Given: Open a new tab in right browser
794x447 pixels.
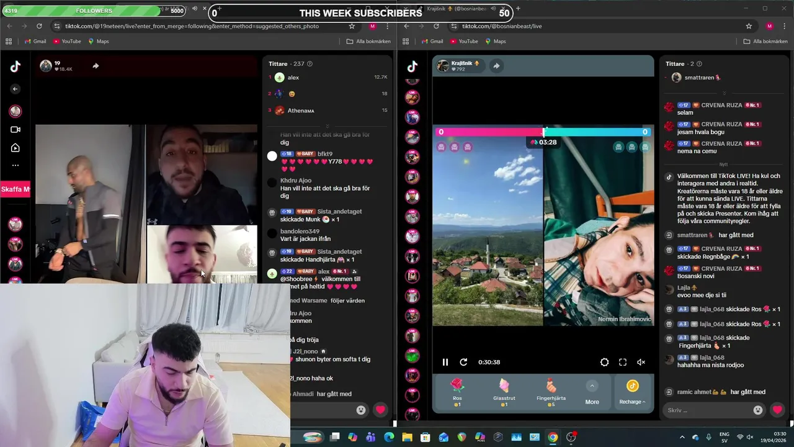Looking at the screenshot, I should [518, 9].
